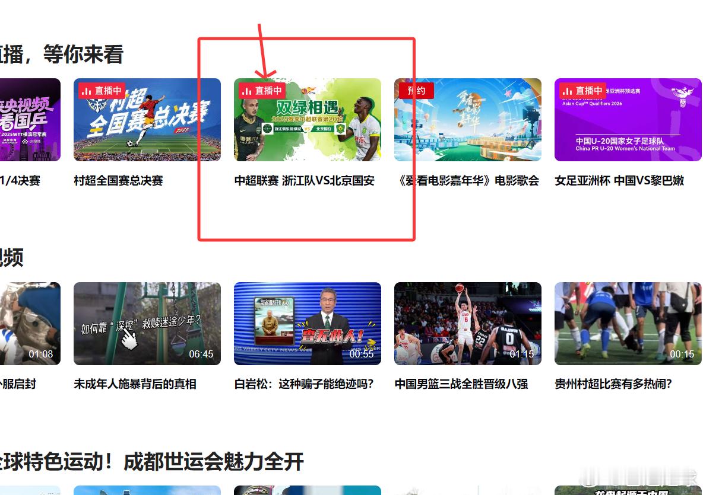Play the 01:08 video thumbnail at the row start
This screenshot has height=495, width=703.
(x=30, y=324)
